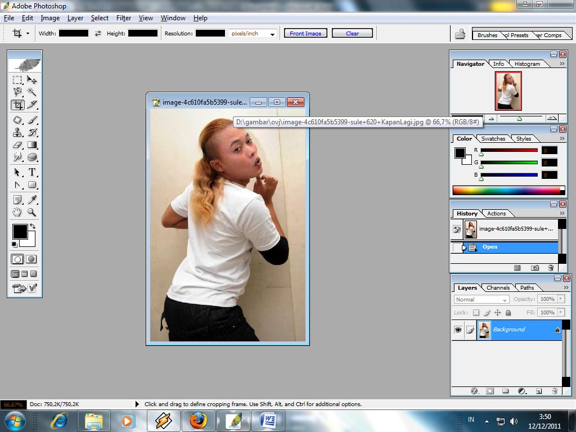The width and height of the screenshot is (576, 432).
Task: Select the Hand tool
Action: click(17, 213)
